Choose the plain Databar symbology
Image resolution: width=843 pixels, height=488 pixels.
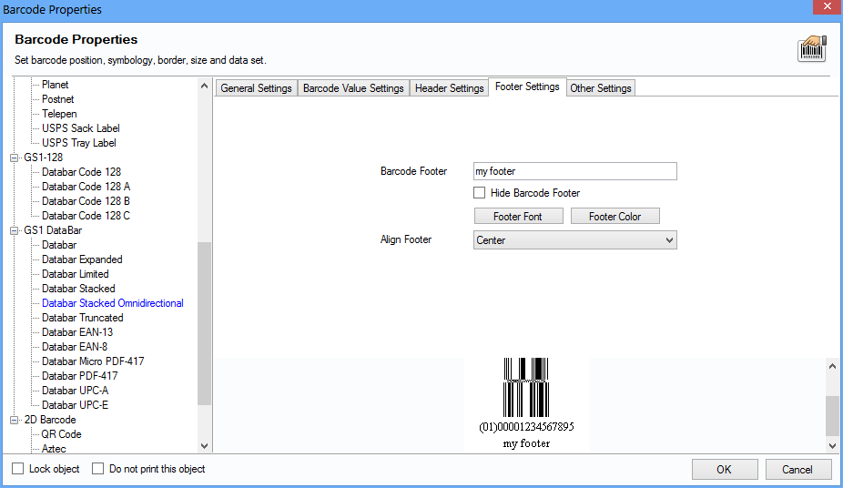pos(59,245)
